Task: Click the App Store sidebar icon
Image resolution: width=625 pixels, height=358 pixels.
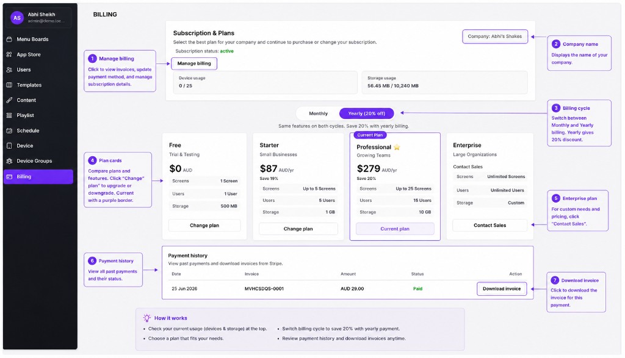Action: pos(9,54)
